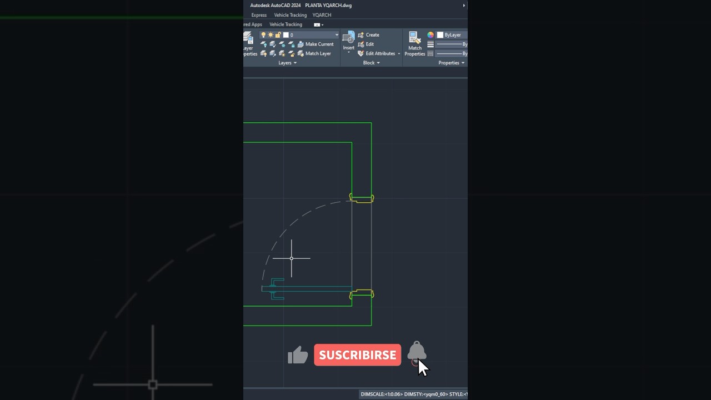Click Thaw All Layers icon
711x400 pixels.
click(282, 54)
